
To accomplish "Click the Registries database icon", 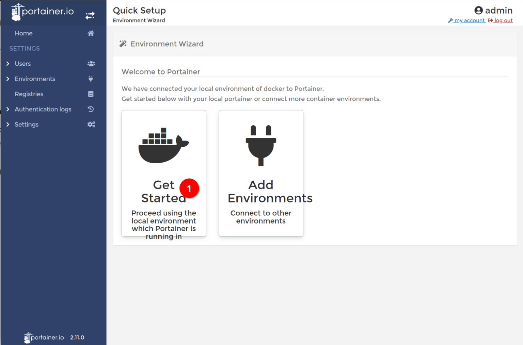I will click(x=91, y=94).
